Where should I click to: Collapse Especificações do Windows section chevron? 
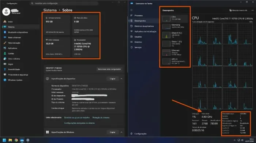click(121, 132)
